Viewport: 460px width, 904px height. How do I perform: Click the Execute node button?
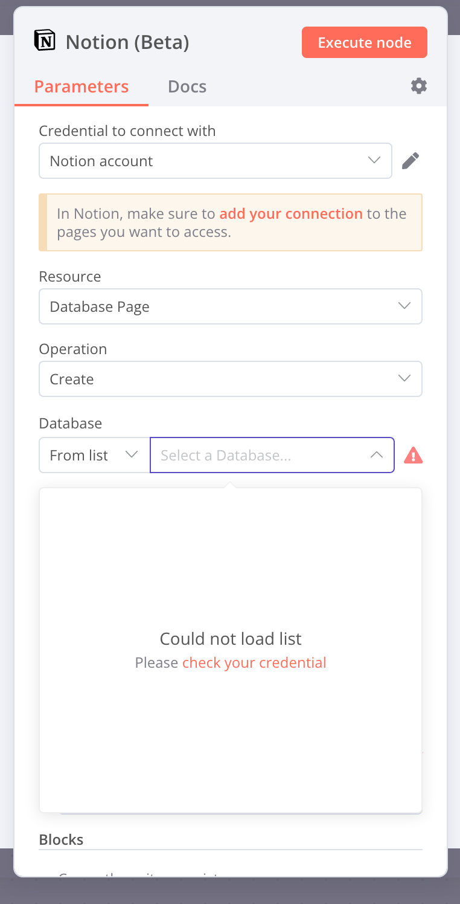364,42
